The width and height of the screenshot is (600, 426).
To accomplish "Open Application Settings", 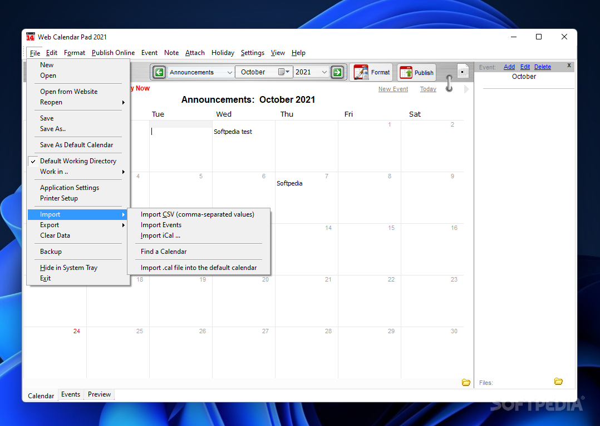I will coord(78,188).
